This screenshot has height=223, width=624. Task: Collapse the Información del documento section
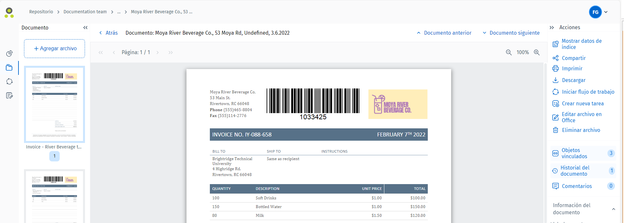tap(614, 209)
